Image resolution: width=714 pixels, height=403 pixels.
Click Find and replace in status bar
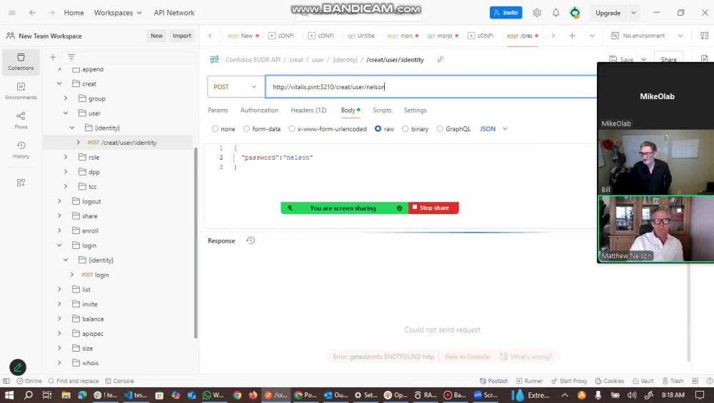(x=74, y=381)
